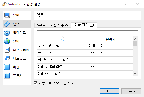
Task: Close the 환경 설정 dialog window
Action: click(138, 4)
